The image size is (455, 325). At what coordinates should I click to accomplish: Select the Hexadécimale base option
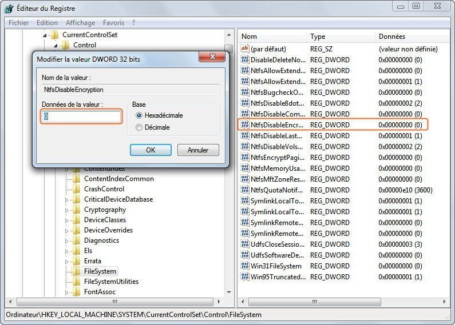(159, 115)
